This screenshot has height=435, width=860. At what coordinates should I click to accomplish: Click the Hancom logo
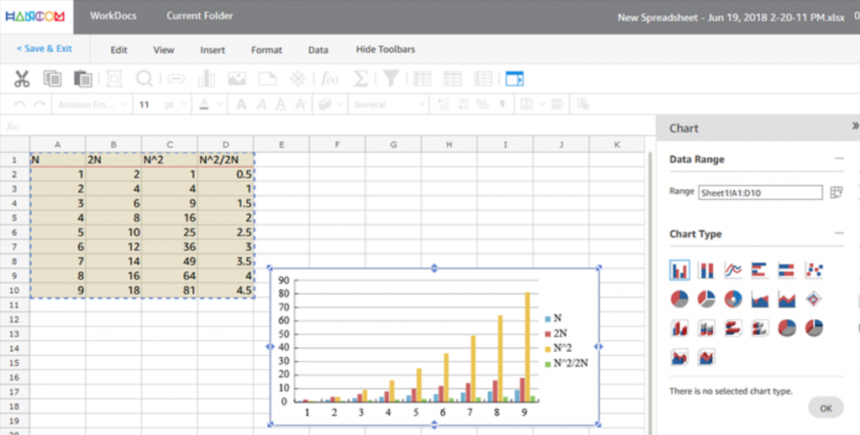(x=35, y=17)
